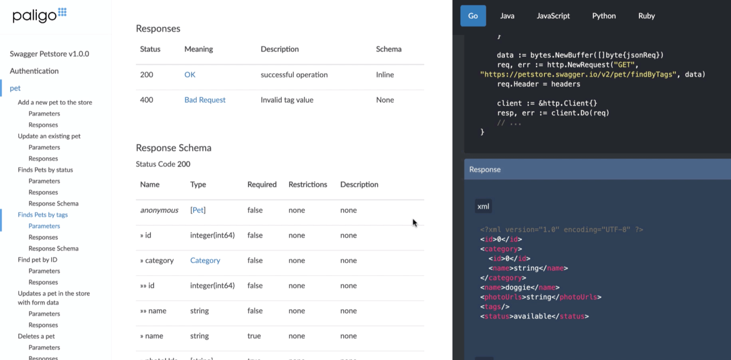Collapse the Response panel header

coord(484,169)
